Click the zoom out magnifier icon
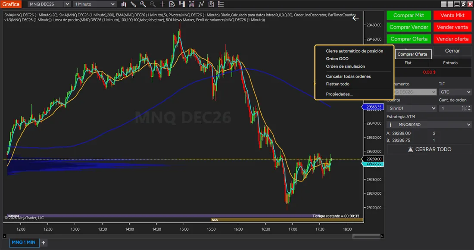 153,4
